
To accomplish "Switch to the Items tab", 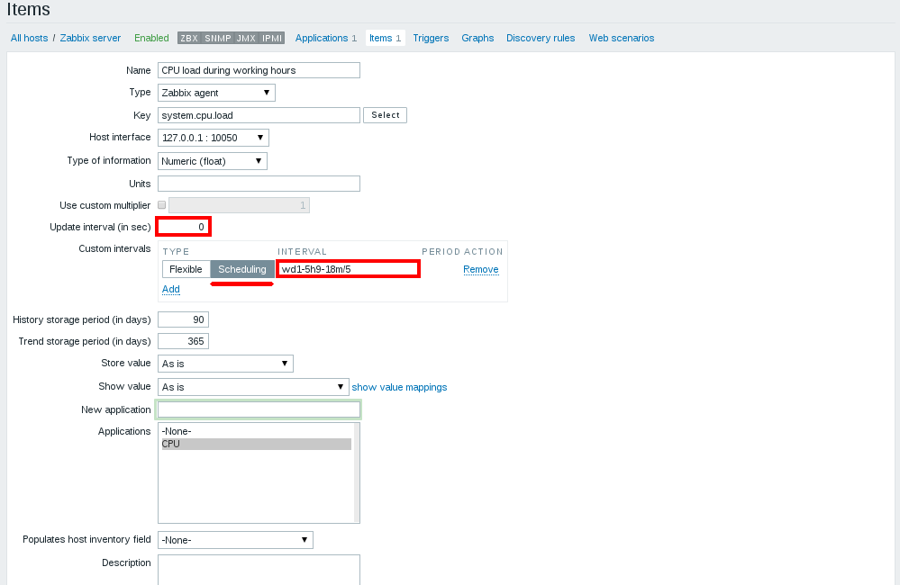I will 386,38.
